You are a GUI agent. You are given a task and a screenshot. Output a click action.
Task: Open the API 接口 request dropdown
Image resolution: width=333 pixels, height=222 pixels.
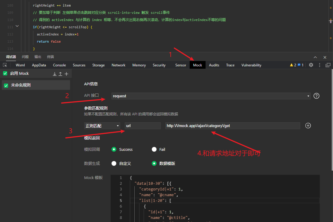pos(211,96)
